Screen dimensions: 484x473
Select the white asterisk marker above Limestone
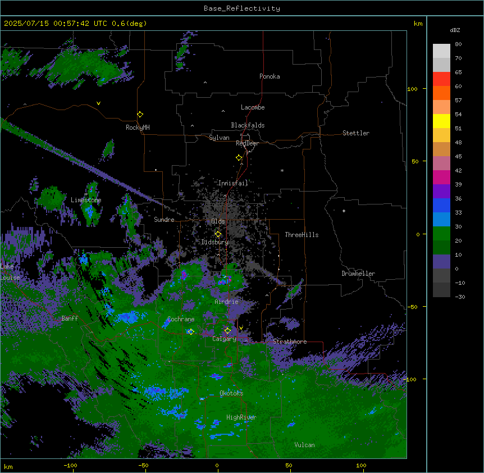pyautogui.click(x=86, y=194)
